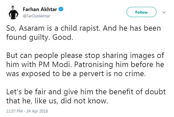Open Farhan Akhtar's profile picture
This screenshot has width=174, height=117.
pos(12,12)
